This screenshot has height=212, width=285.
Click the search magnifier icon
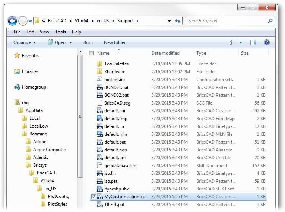click(270, 21)
